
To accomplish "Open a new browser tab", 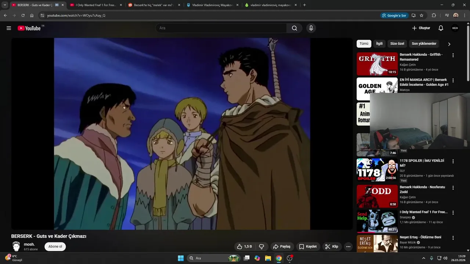I will click(304, 5).
